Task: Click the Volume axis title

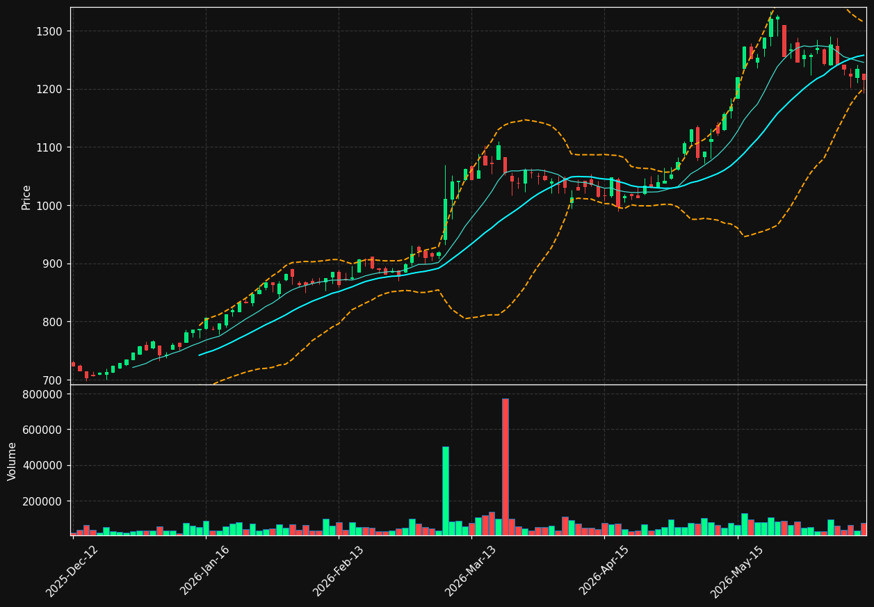Action: coord(13,461)
